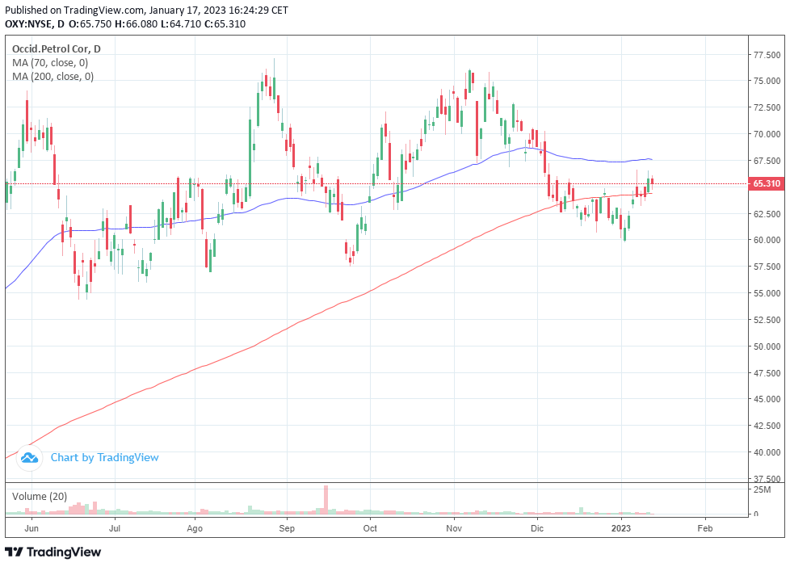Click the Sep label on time axis
This screenshot has height=567, width=790.
tap(287, 528)
